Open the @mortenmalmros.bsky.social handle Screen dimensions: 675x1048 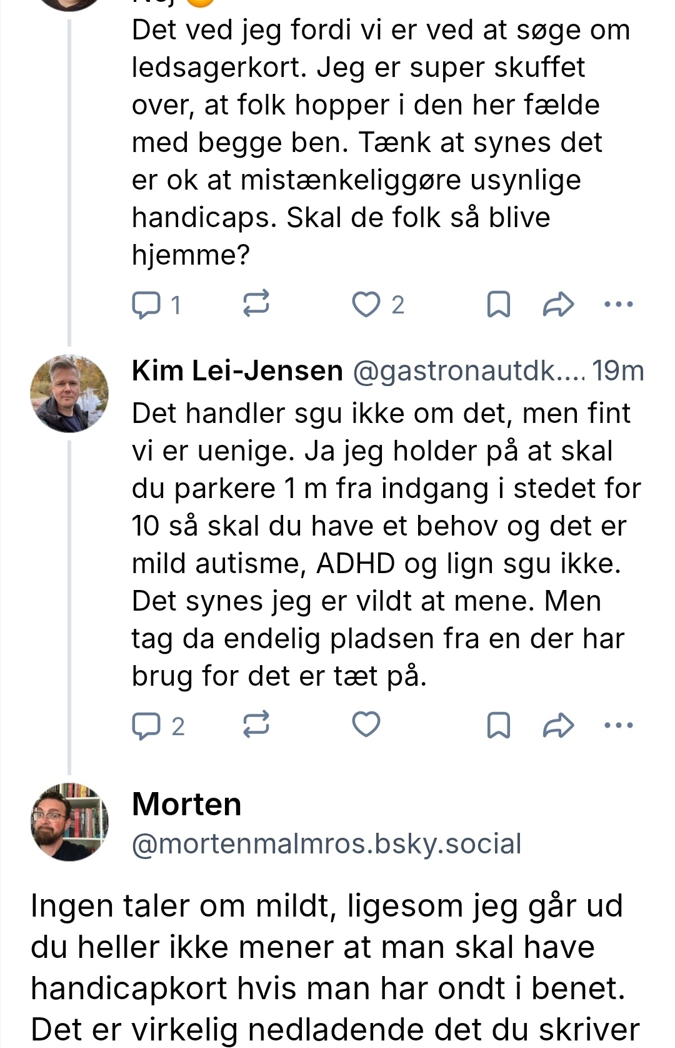(x=326, y=844)
